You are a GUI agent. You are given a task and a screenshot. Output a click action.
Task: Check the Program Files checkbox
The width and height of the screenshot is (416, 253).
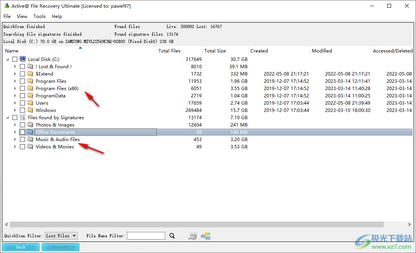[x=23, y=81]
